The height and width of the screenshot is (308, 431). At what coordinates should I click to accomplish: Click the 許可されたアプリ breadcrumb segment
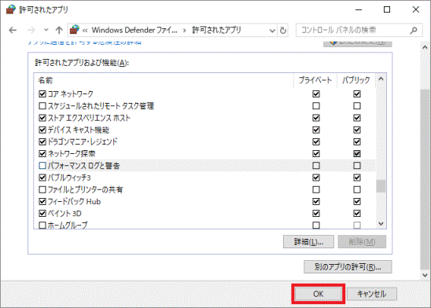tap(216, 30)
